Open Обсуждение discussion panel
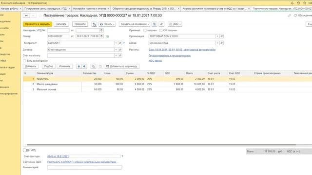Viewport: 312px width, 175px height. tap(303, 16)
